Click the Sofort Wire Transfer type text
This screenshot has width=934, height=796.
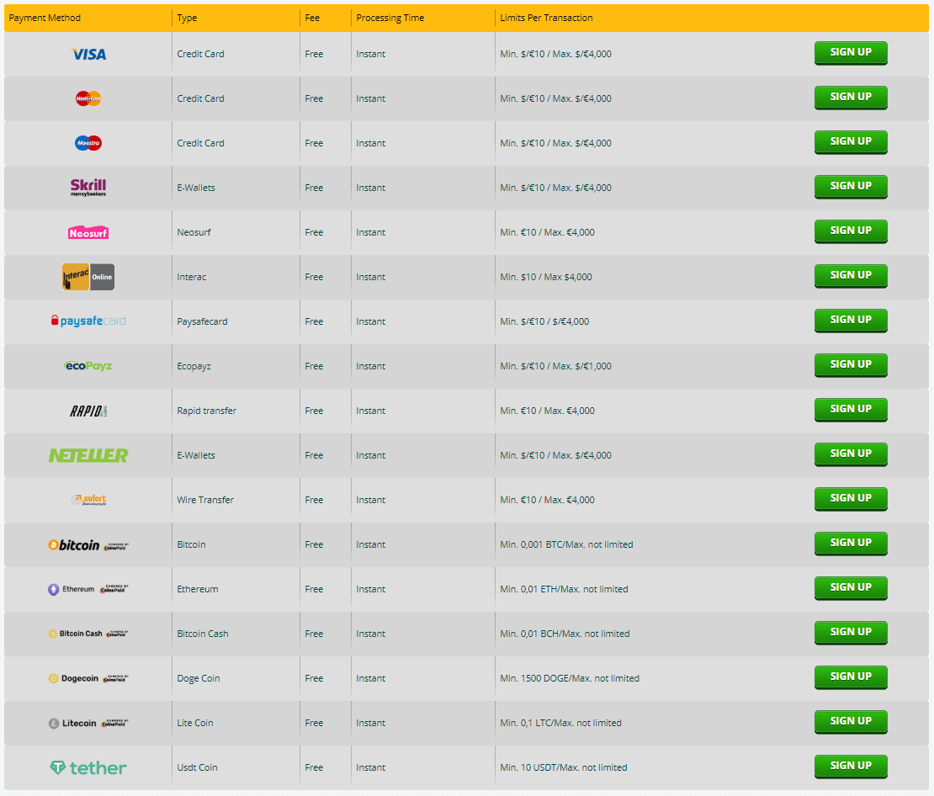205,500
